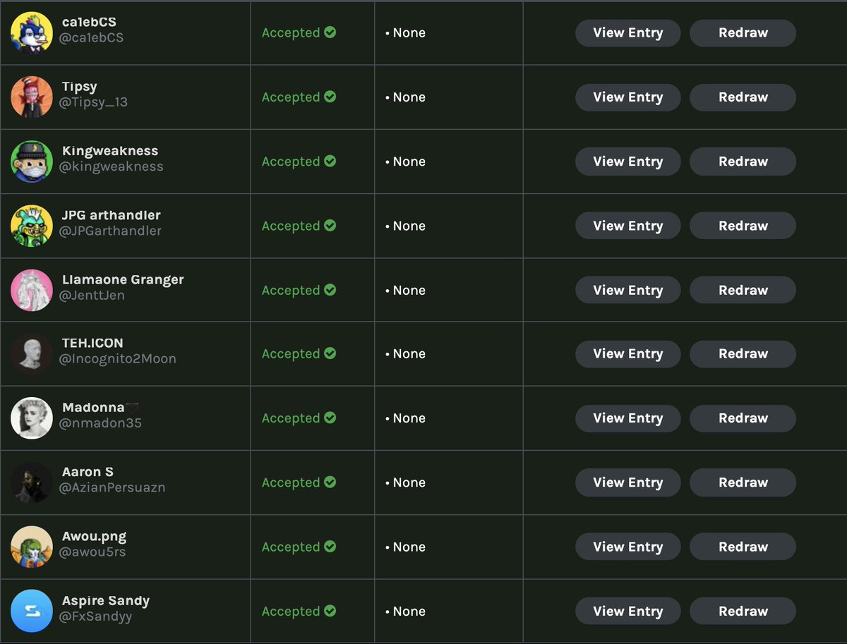This screenshot has width=847, height=644.
Task: Open the @nmadon35 handle
Action: 100,424
